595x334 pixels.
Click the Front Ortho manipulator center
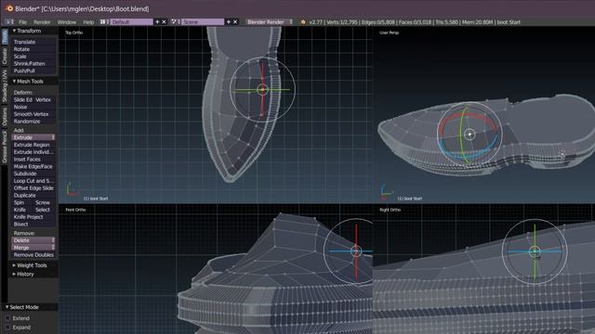[356, 251]
